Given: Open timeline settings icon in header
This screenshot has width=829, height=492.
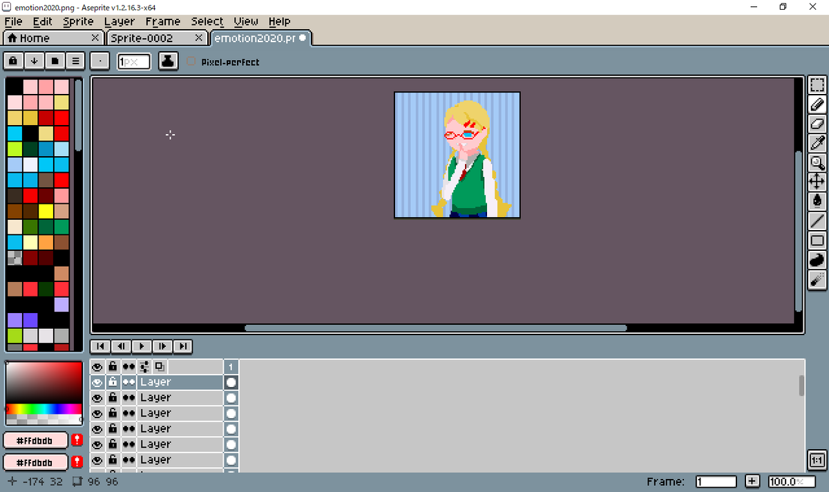Looking at the screenshot, I should (144, 367).
